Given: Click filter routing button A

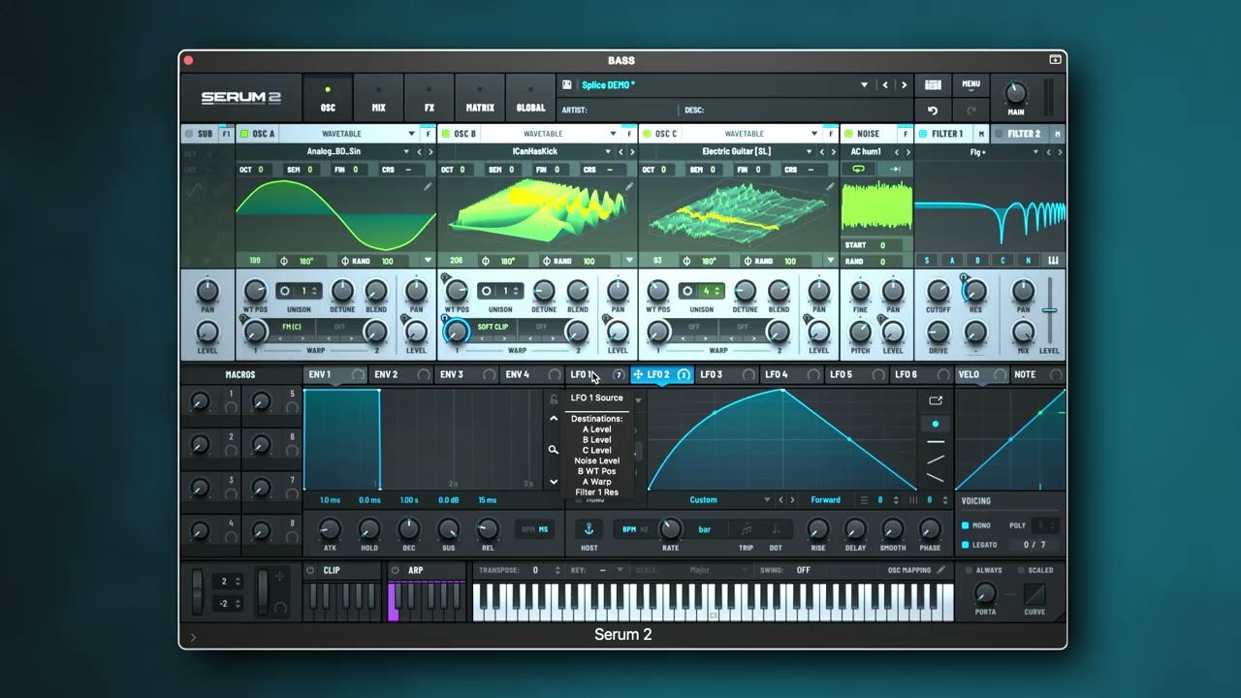Looking at the screenshot, I should tap(952, 260).
